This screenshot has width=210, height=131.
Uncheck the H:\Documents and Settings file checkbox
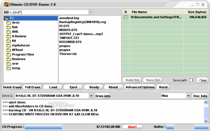point(126,17)
